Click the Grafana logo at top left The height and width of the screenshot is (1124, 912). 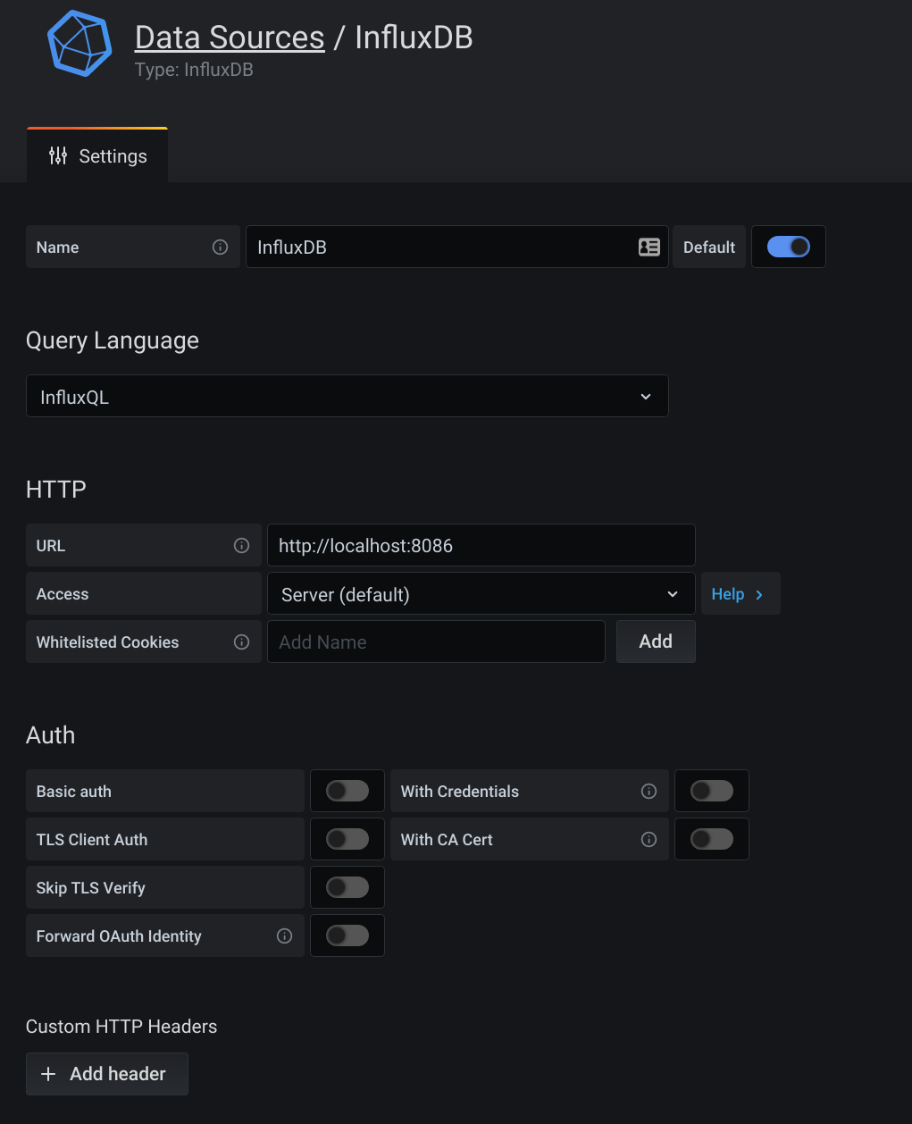(79, 43)
